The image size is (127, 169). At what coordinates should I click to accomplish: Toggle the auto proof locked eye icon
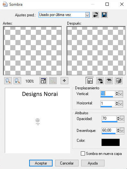(x=100, y=81)
